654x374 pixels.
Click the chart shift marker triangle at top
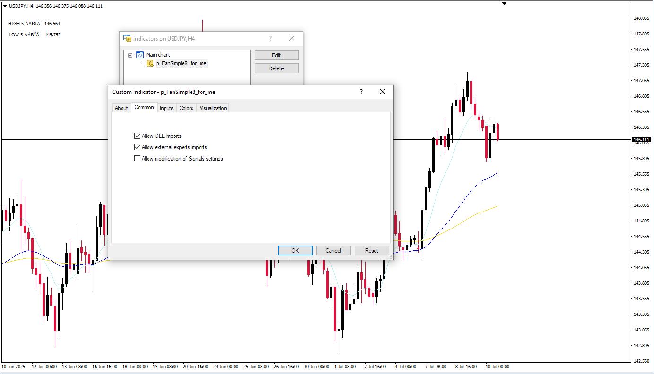tap(504, 3)
